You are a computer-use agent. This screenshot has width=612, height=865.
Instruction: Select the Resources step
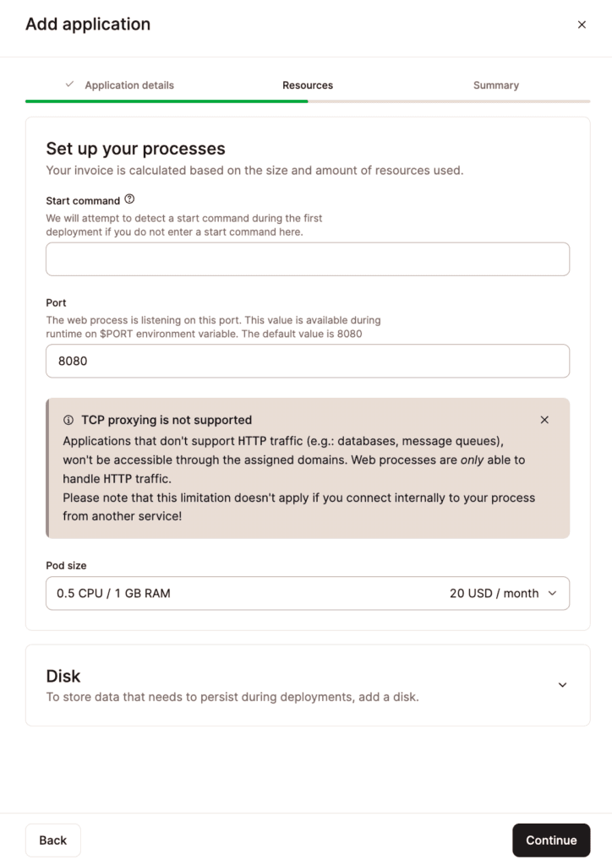point(308,85)
